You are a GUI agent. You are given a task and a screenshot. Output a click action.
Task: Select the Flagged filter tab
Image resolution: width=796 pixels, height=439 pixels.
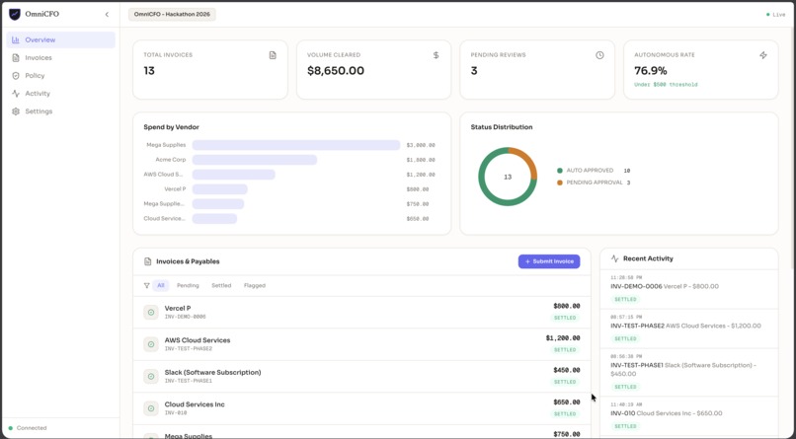click(x=255, y=285)
